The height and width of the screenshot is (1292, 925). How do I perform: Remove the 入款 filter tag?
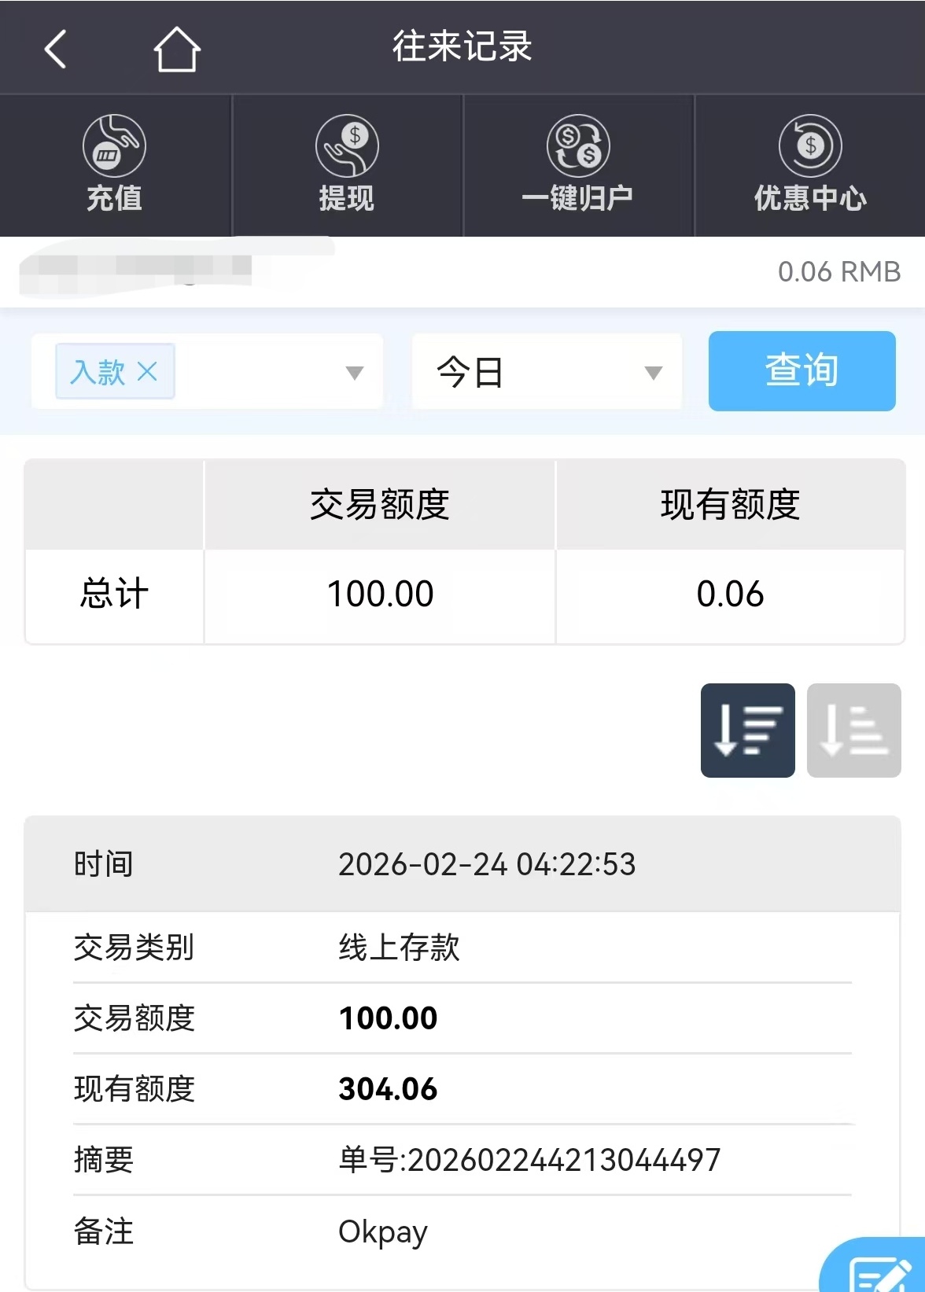coord(147,371)
